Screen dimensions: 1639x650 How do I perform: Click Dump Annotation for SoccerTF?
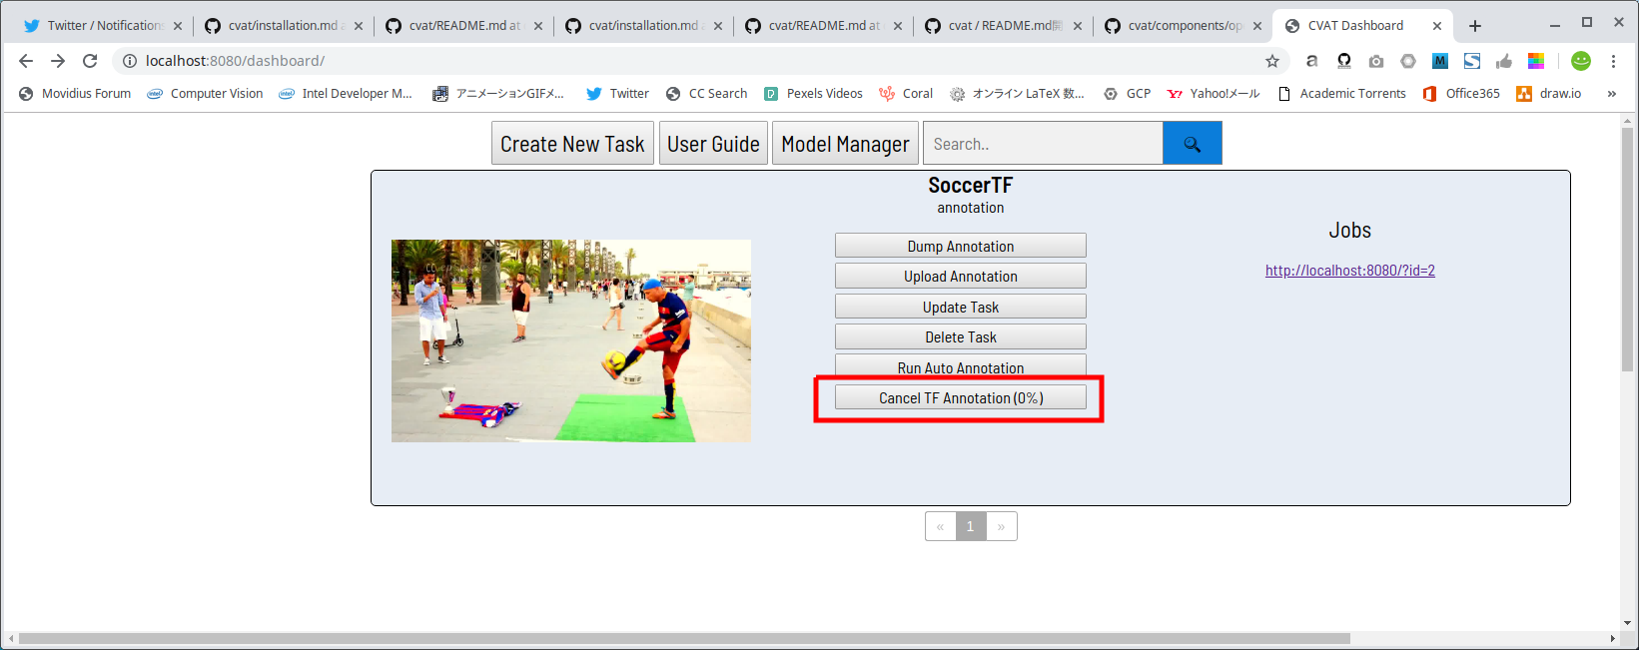coord(961,246)
